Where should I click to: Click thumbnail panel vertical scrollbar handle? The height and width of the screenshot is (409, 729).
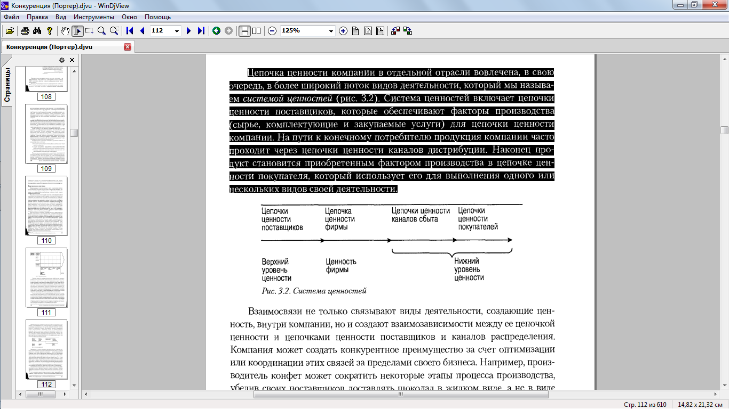pyautogui.click(x=74, y=133)
